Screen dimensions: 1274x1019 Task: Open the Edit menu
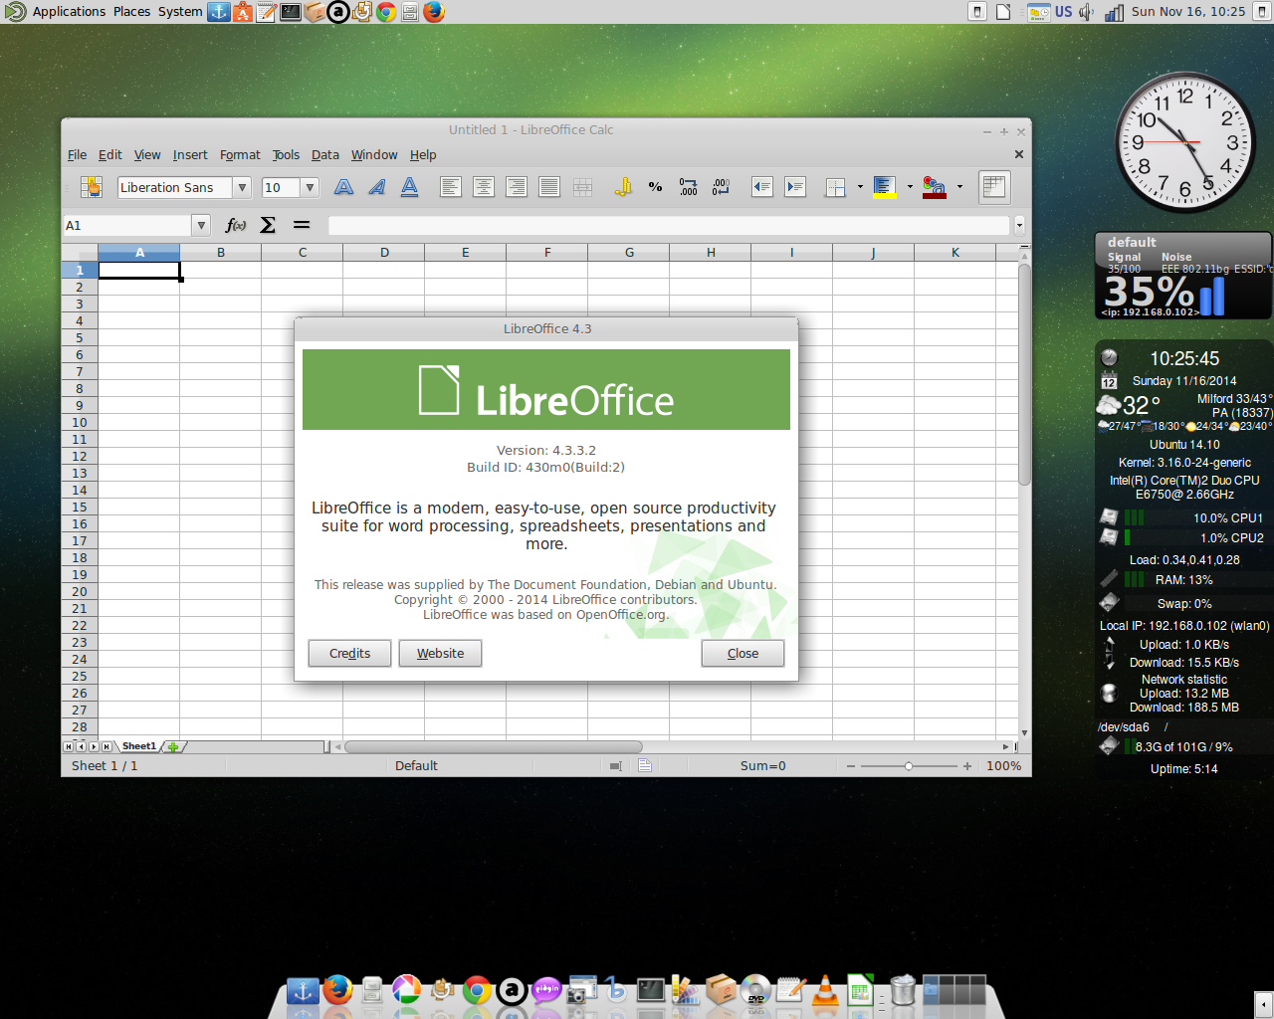[109, 155]
